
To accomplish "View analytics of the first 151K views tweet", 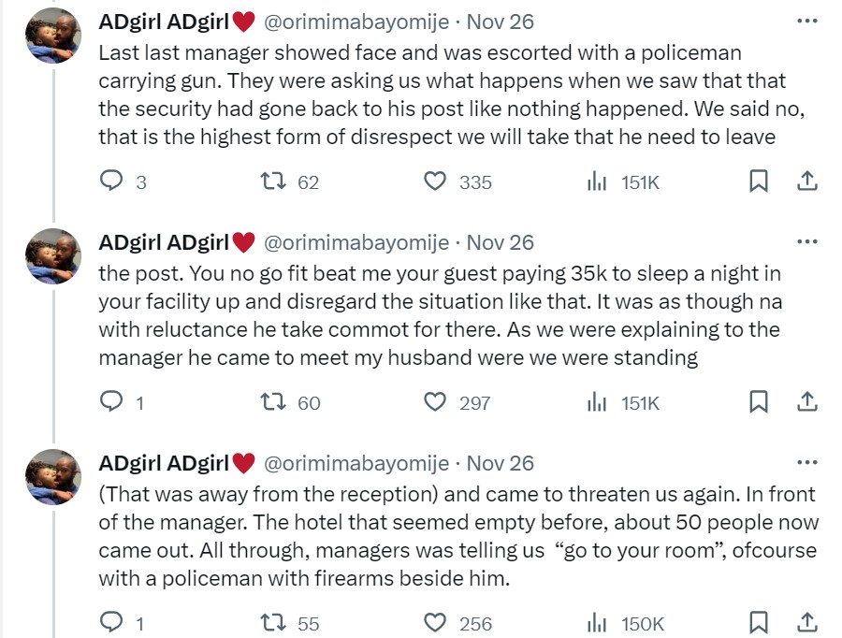I will 597,181.
